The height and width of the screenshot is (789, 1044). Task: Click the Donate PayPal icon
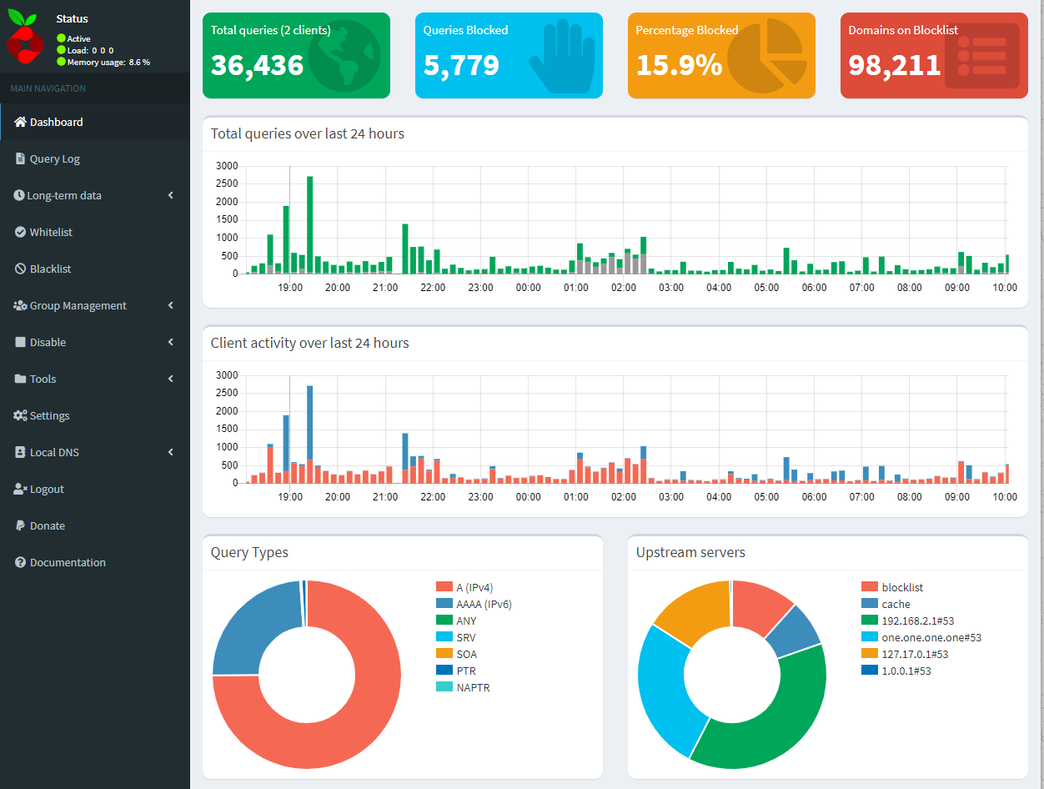coord(20,525)
